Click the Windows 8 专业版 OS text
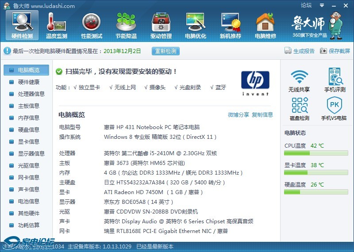This screenshot has height=252, width=354. [x=160, y=137]
